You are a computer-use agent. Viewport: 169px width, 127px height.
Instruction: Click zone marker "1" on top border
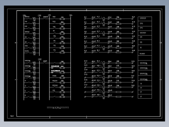[x=123, y=10]
